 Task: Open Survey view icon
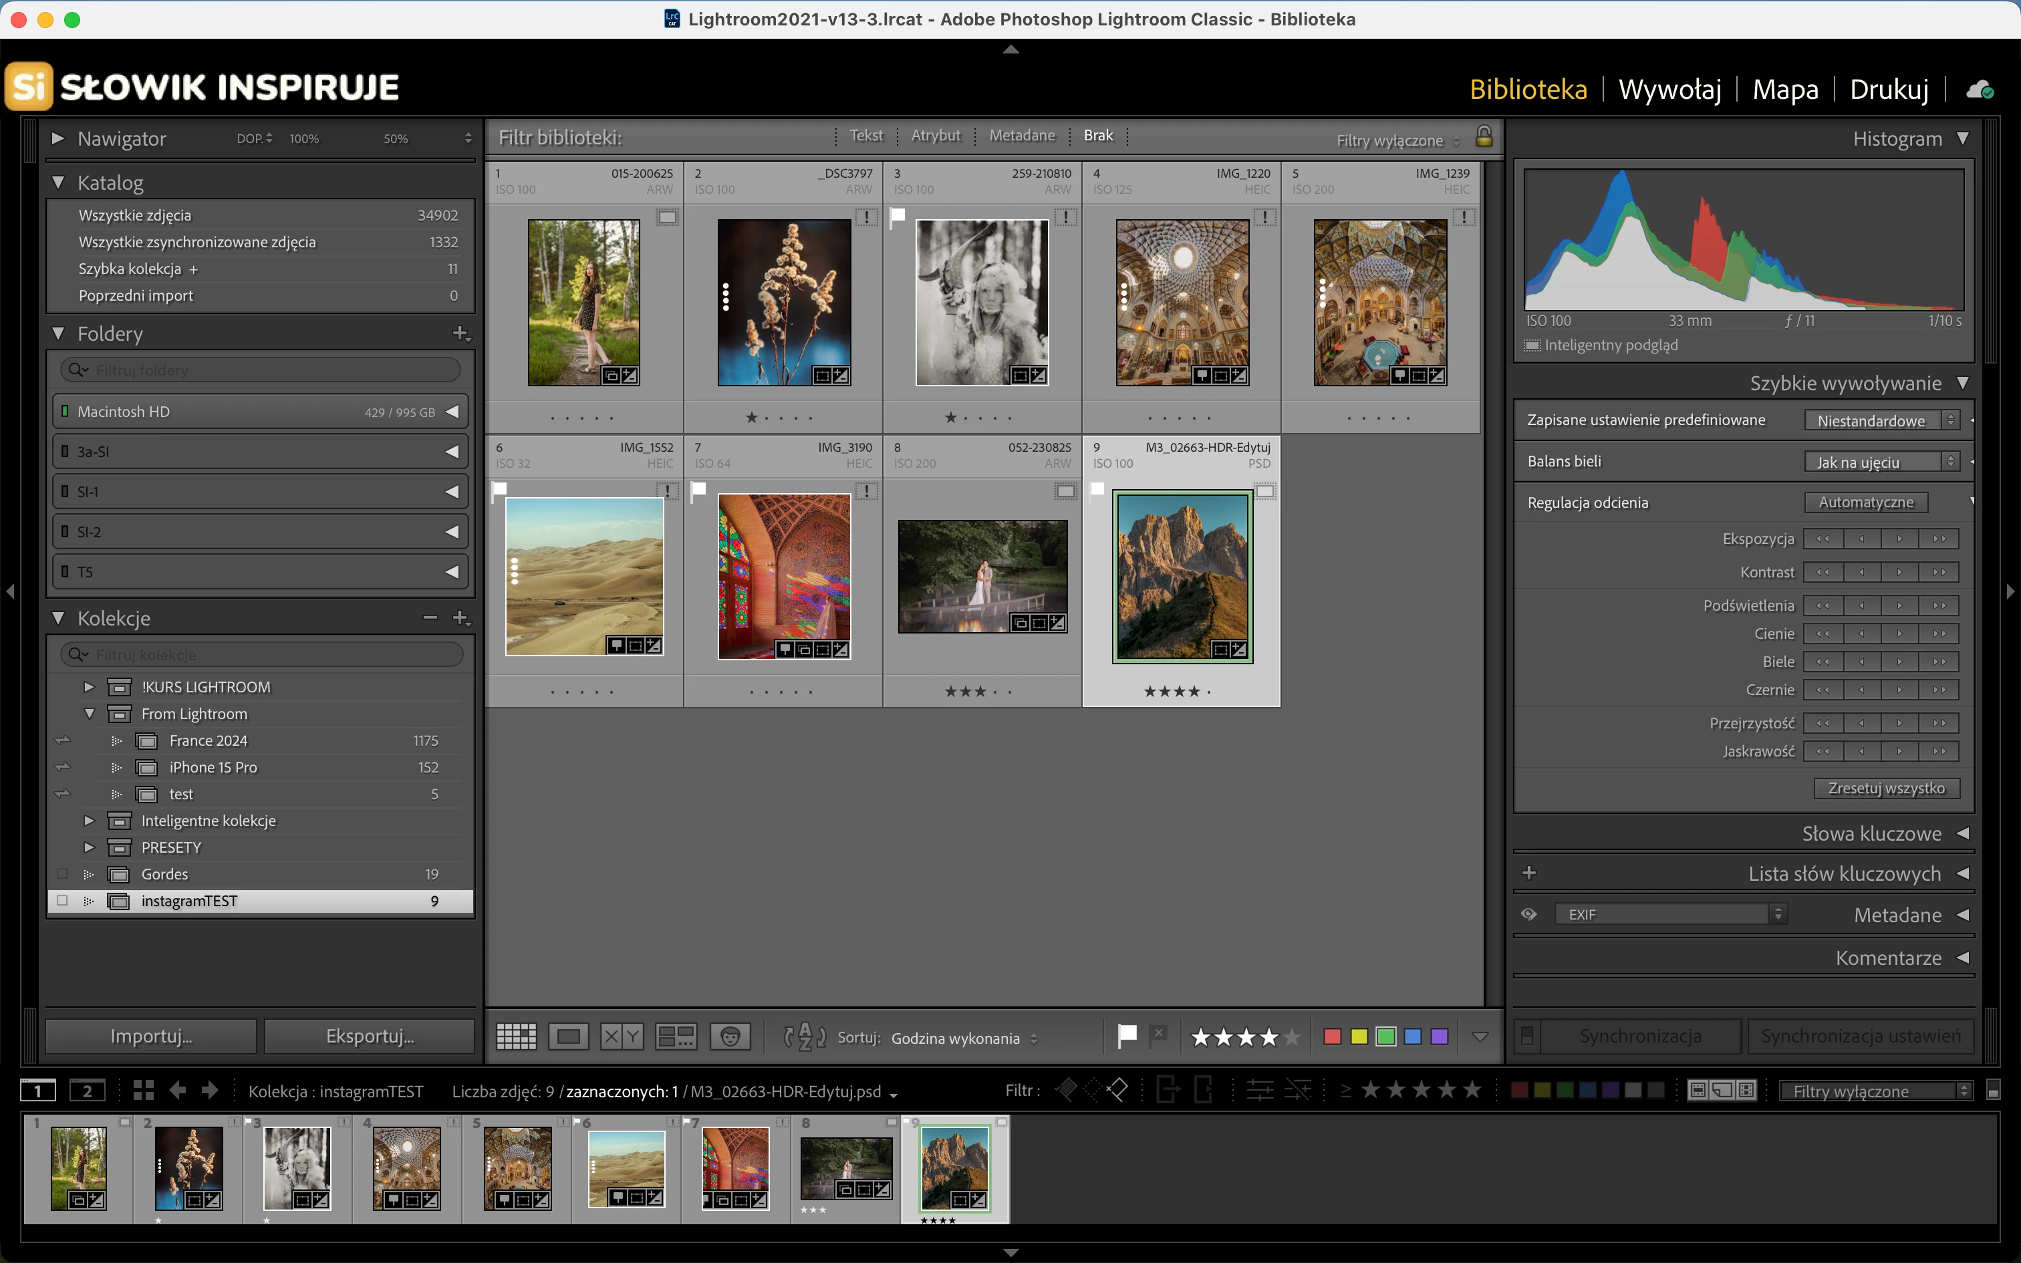point(676,1036)
